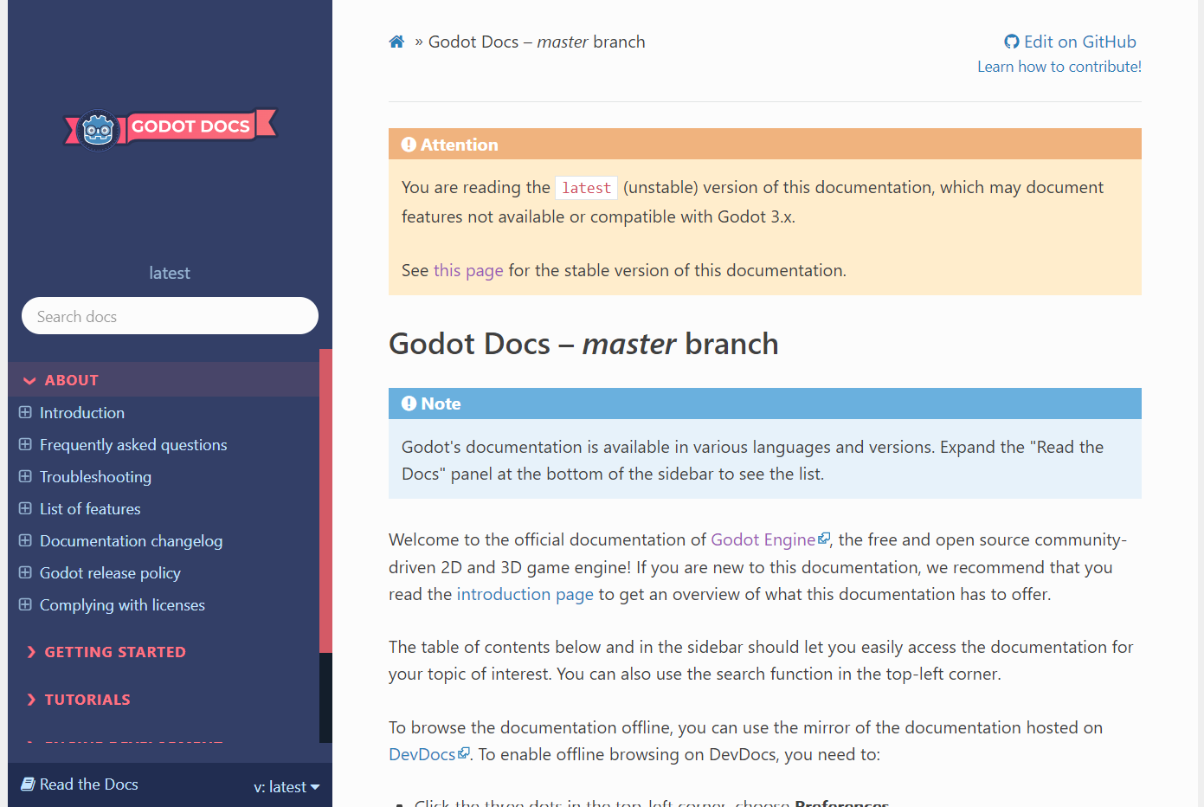
Task: Open the version selector labeled v: latest
Action: 287,786
